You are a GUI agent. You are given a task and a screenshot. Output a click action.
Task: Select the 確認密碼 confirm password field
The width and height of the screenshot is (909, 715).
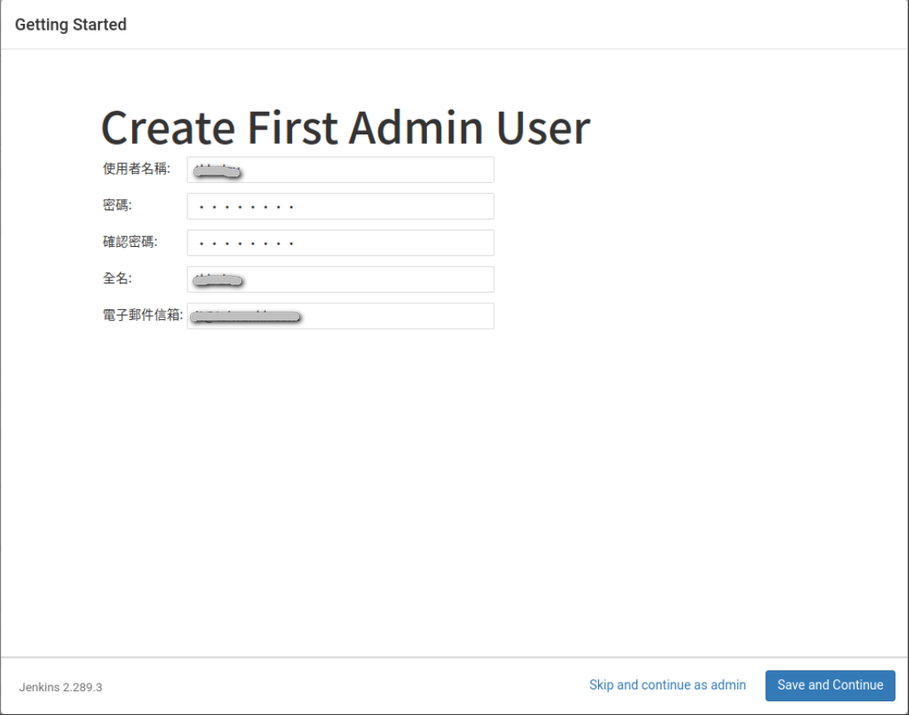click(x=341, y=243)
